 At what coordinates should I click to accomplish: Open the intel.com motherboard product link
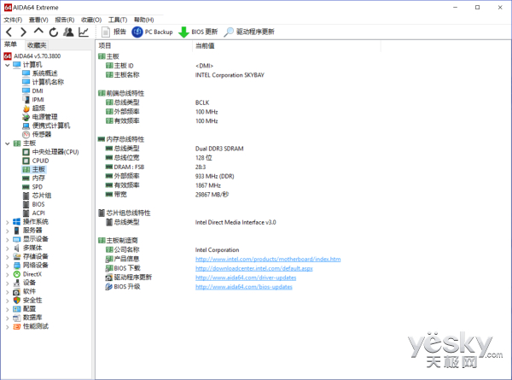pos(268,259)
